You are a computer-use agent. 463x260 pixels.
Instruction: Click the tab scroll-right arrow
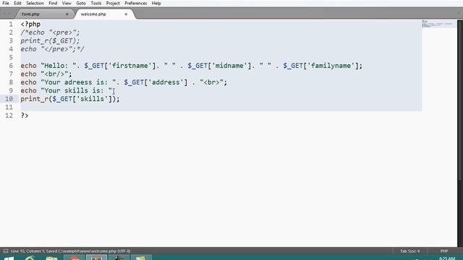click(x=9, y=14)
